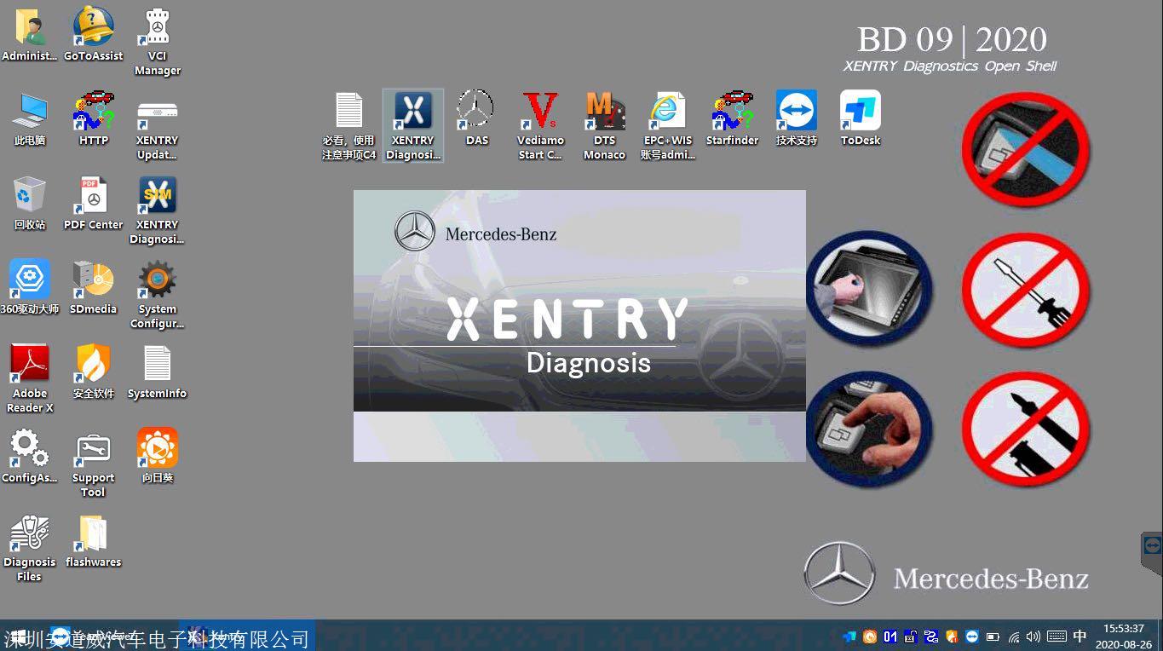
Task: Open Support Tool shortcut
Action: 94,464
